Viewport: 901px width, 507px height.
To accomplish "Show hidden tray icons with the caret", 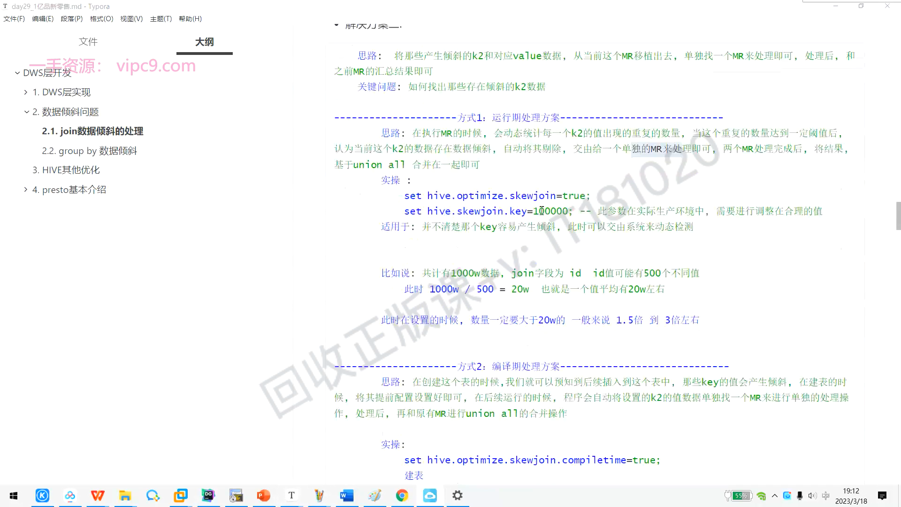I will point(775,496).
